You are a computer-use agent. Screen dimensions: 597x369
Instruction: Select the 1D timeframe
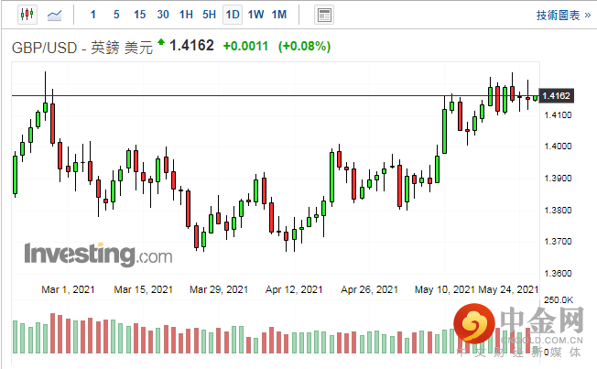coord(233,15)
